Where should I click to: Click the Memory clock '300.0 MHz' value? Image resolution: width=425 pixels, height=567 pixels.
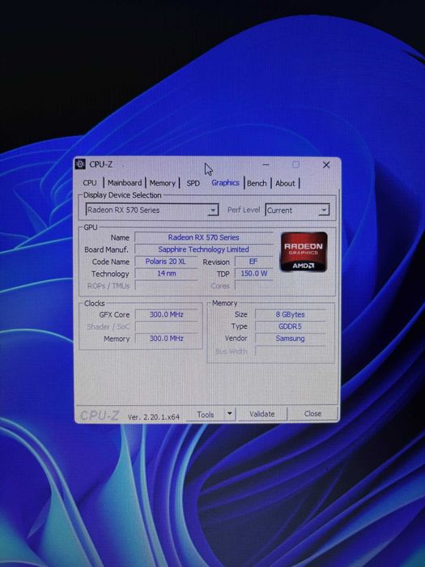[166, 339]
